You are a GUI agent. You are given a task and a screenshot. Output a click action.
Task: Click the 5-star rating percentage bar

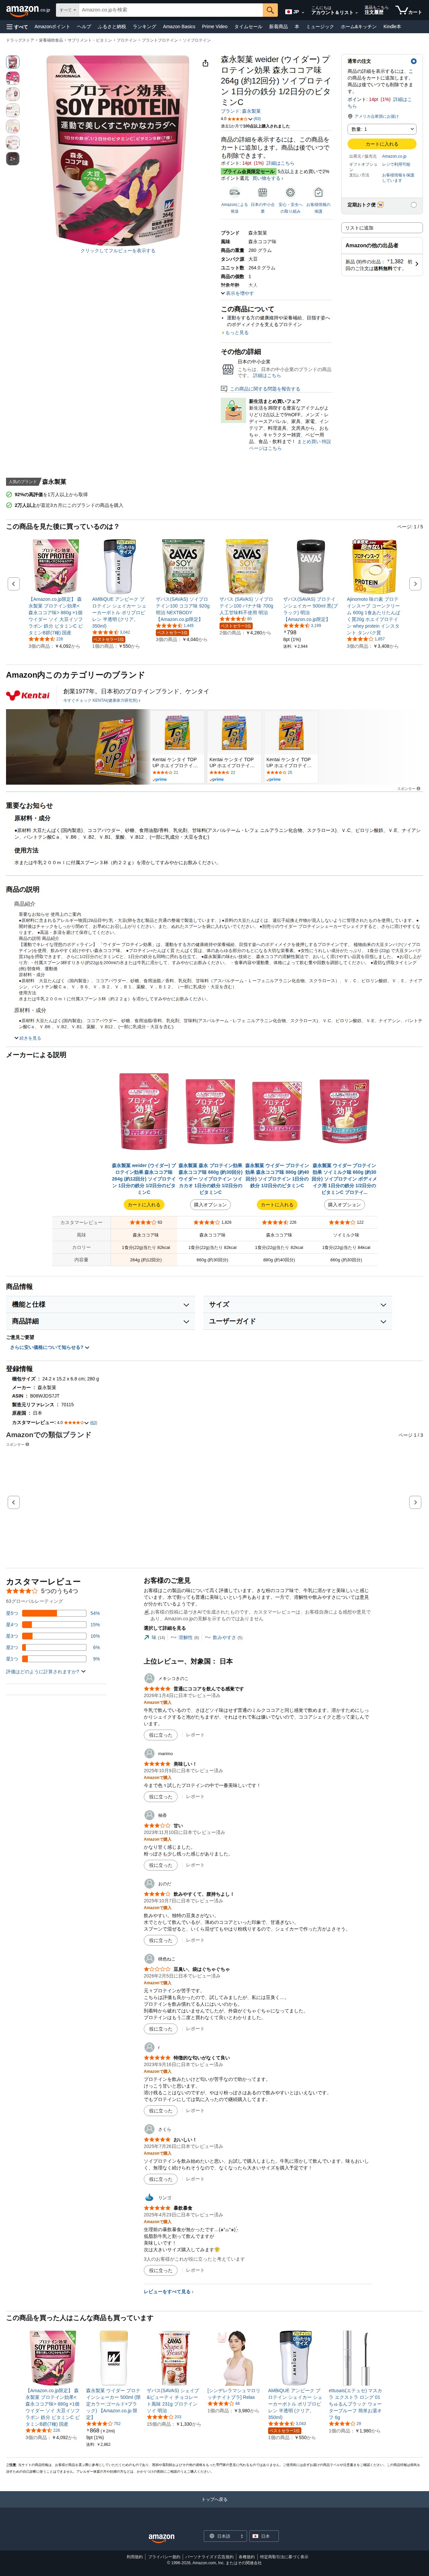click(x=54, y=1613)
